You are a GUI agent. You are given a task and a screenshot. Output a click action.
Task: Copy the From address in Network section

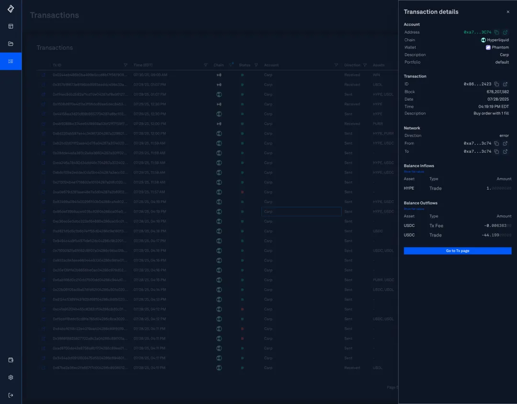click(497, 143)
